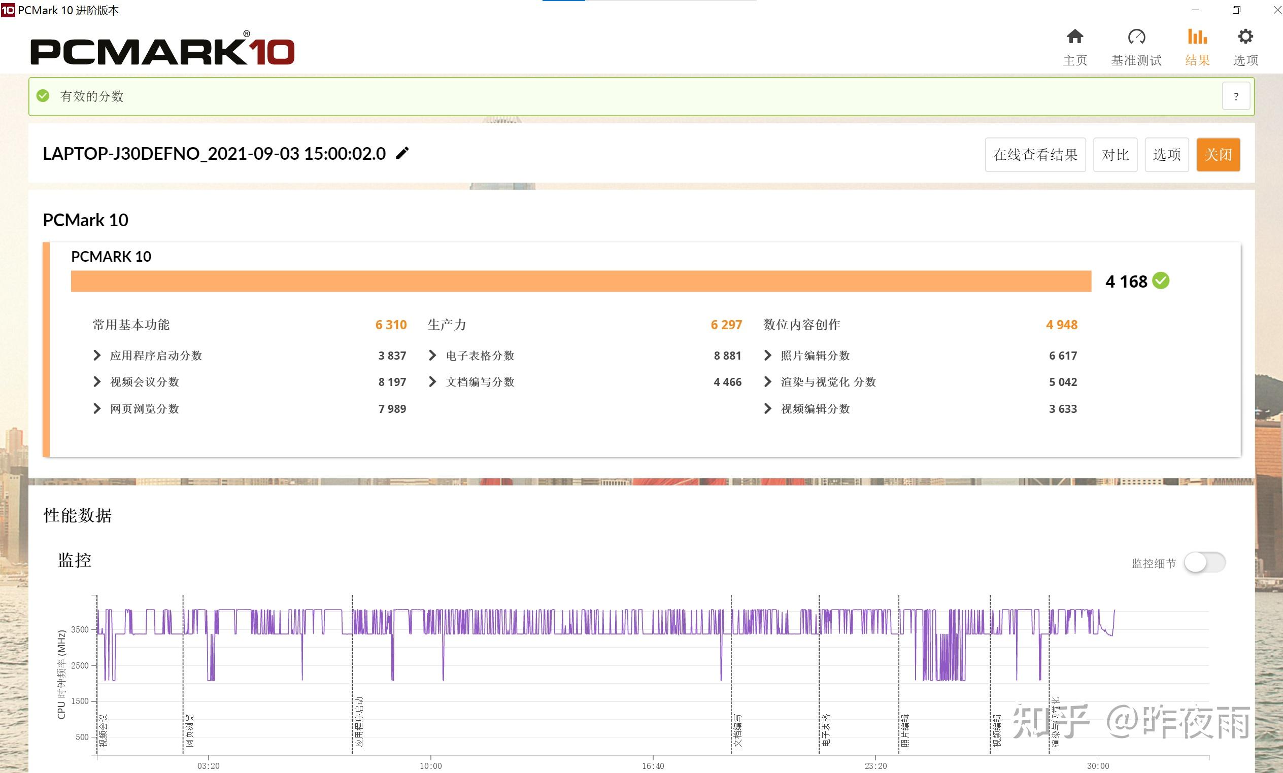1283x773 pixels.
Task: Click the 生产力 heading
Action: [447, 325]
